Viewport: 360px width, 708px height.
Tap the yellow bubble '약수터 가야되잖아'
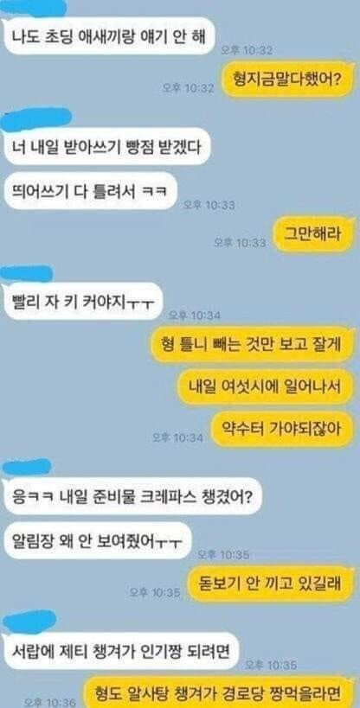tap(283, 430)
